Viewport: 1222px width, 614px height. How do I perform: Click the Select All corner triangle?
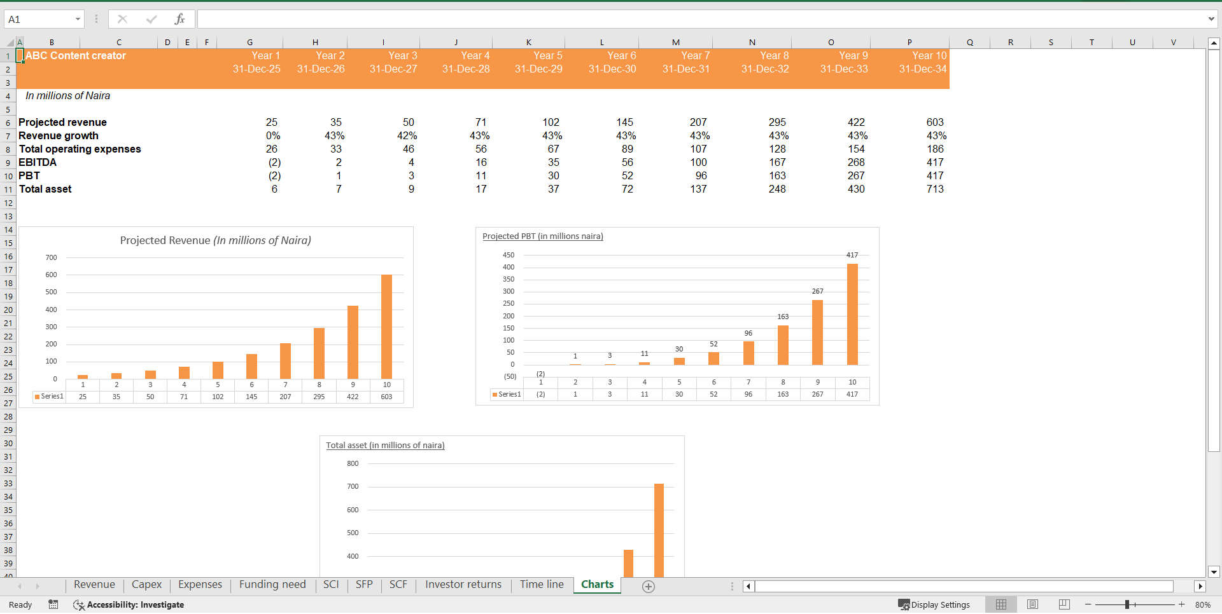(x=8, y=43)
